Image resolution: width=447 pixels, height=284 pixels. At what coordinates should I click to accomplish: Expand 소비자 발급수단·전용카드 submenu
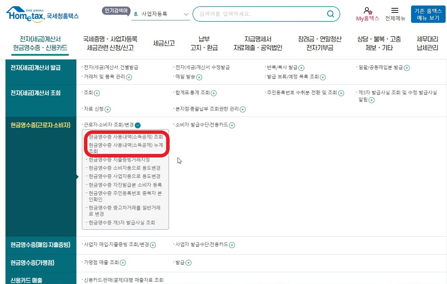coord(232,125)
